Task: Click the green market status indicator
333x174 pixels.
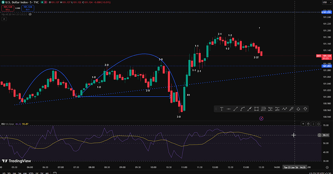Action: [x=42, y=2]
